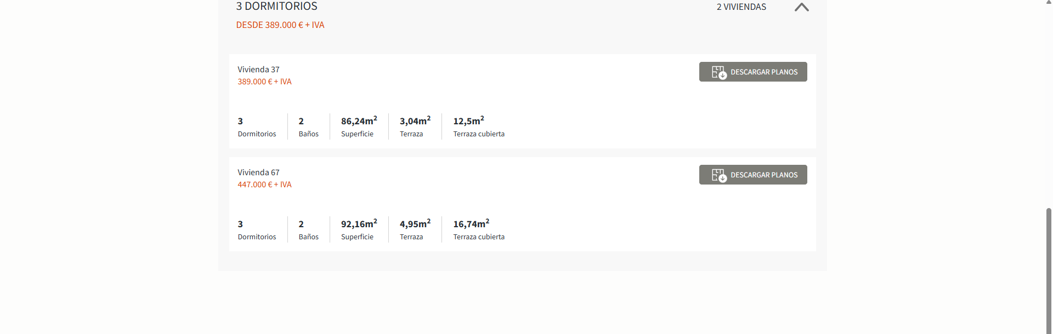Click the 389.000 € + IVA price of Vivienda 37
Screen dimensions: 1053x334
[x=264, y=82]
